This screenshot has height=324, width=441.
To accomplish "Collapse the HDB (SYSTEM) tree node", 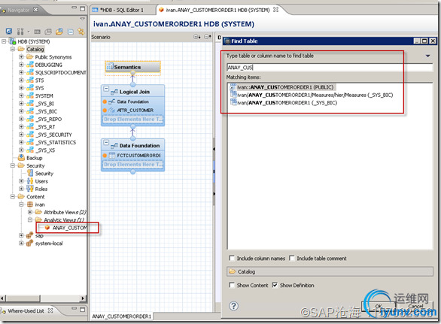I will pyautogui.click(x=4, y=41).
